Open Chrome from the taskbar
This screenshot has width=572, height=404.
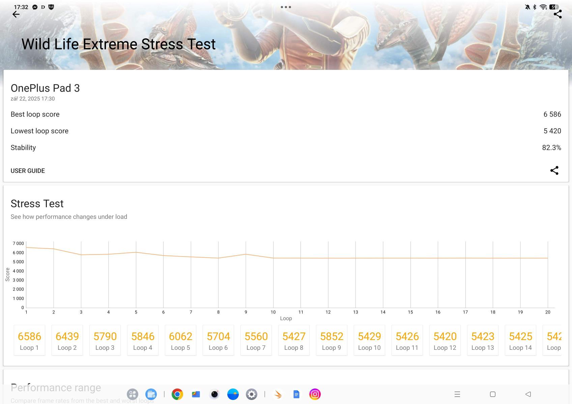pyautogui.click(x=177, y=394)
